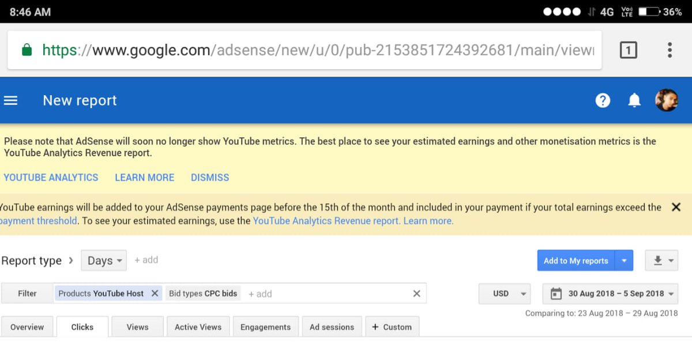Open the YouTube Analytics Revenue report link

326,221
